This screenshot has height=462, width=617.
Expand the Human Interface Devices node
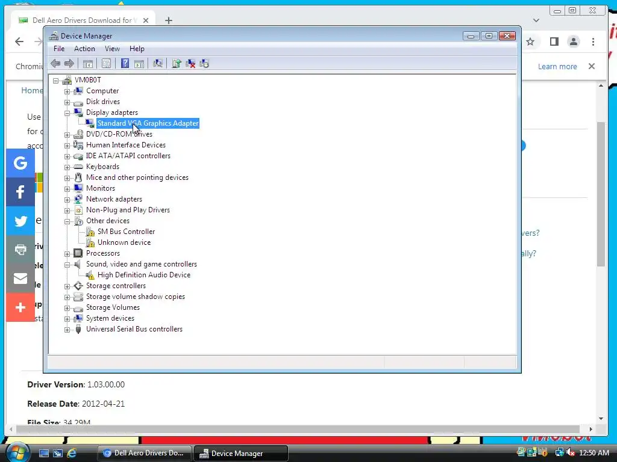[67, 146]
